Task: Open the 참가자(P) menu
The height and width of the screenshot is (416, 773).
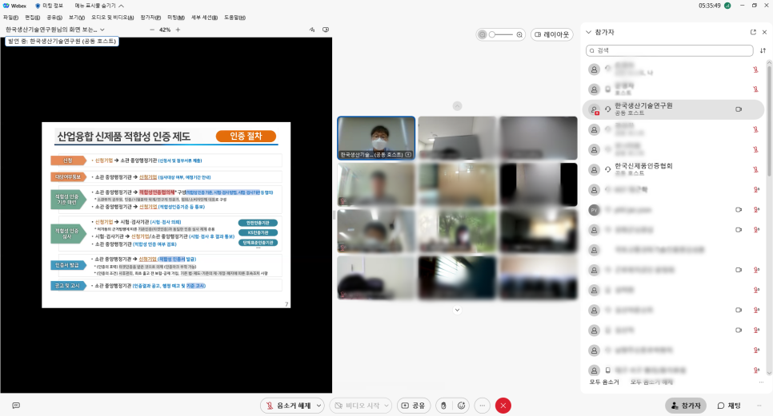Action: click(150, 18)
